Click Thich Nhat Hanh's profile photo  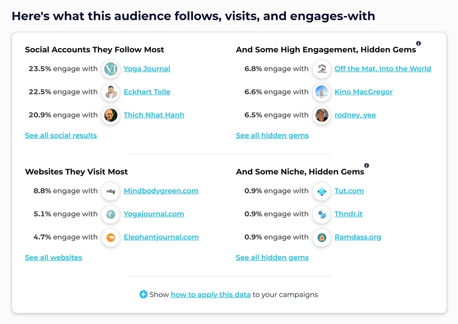coord(111,115)
